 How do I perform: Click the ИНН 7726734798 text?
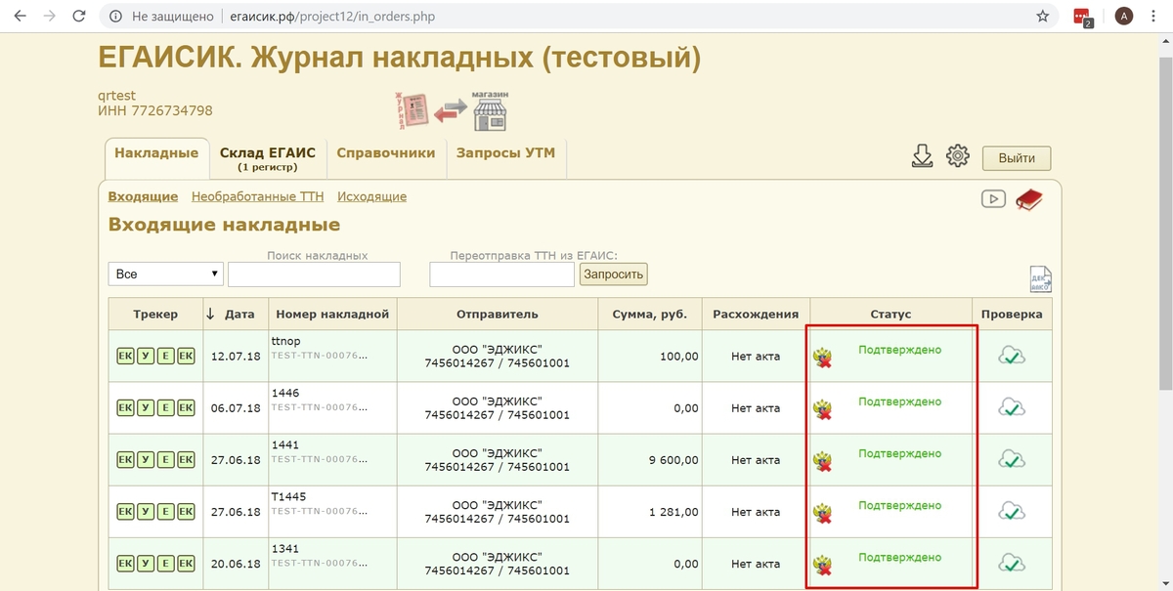coord(155,111)
